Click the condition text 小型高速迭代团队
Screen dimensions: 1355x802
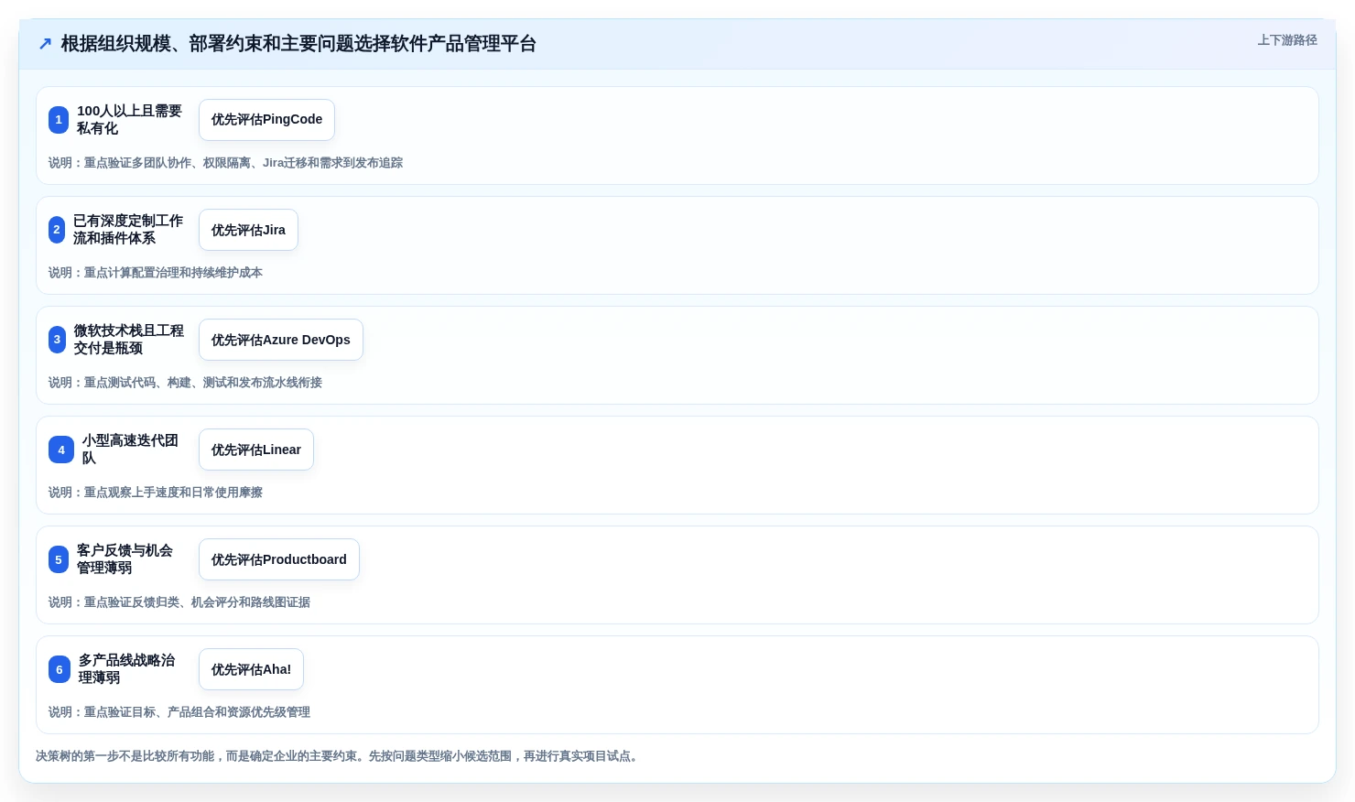coord(130,450)
